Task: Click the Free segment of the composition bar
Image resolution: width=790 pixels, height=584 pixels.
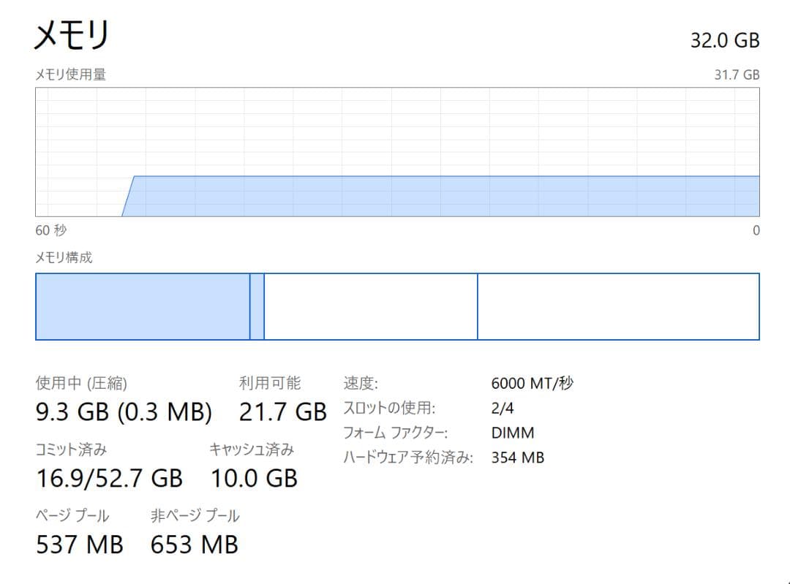Action: click(x=618, y=307)
